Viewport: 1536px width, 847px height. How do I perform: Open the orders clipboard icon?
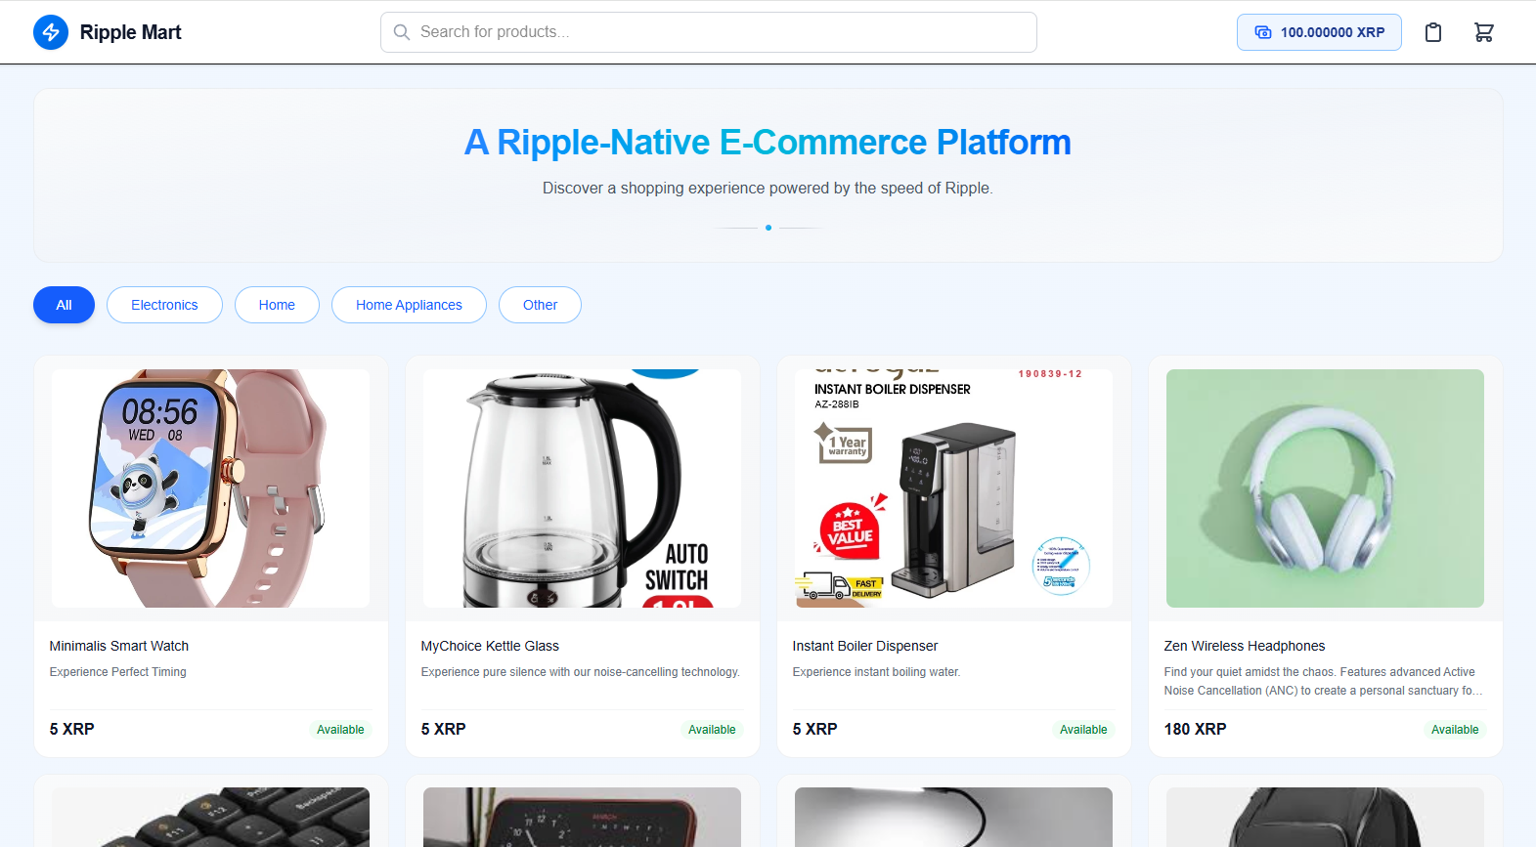click(x=1433, y=32)
